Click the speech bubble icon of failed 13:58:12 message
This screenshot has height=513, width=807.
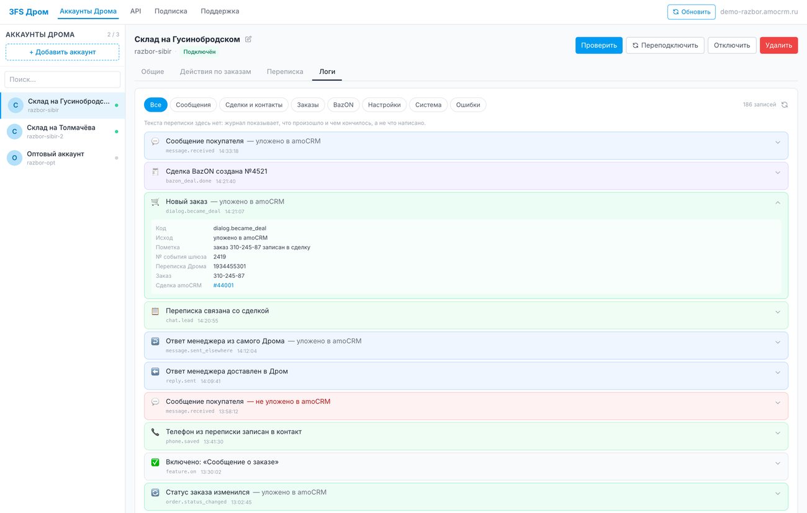click(x=155, y=402)
